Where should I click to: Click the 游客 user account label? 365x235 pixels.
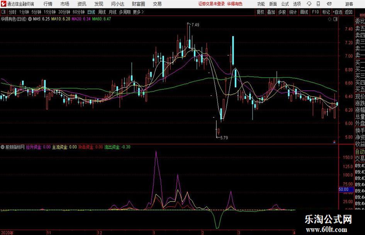[x=349, y=4]
